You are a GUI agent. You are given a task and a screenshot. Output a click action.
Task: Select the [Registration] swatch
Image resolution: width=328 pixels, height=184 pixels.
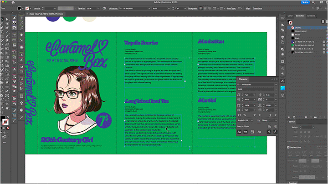click(307, 31)
